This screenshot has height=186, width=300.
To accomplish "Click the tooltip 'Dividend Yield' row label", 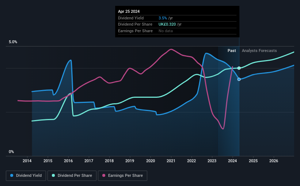I will tap(131, 18).
